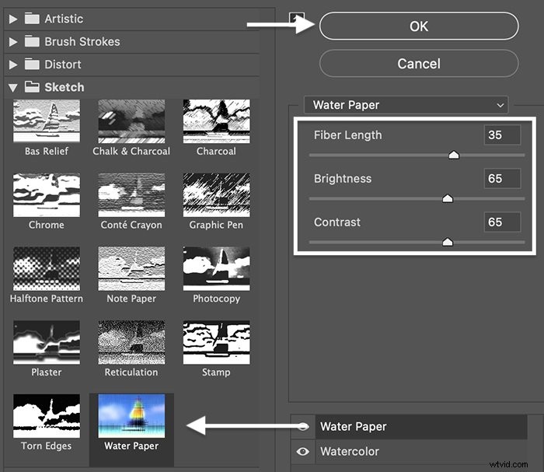Confirm the filter with the OK button

[x=419, y=26]
